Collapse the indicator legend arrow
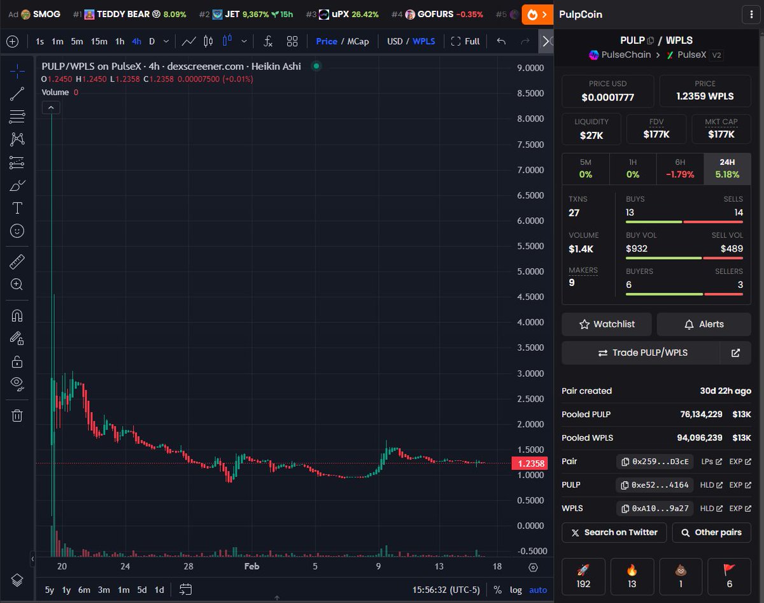Screen dimensions: 764x603 pos(51,108)
